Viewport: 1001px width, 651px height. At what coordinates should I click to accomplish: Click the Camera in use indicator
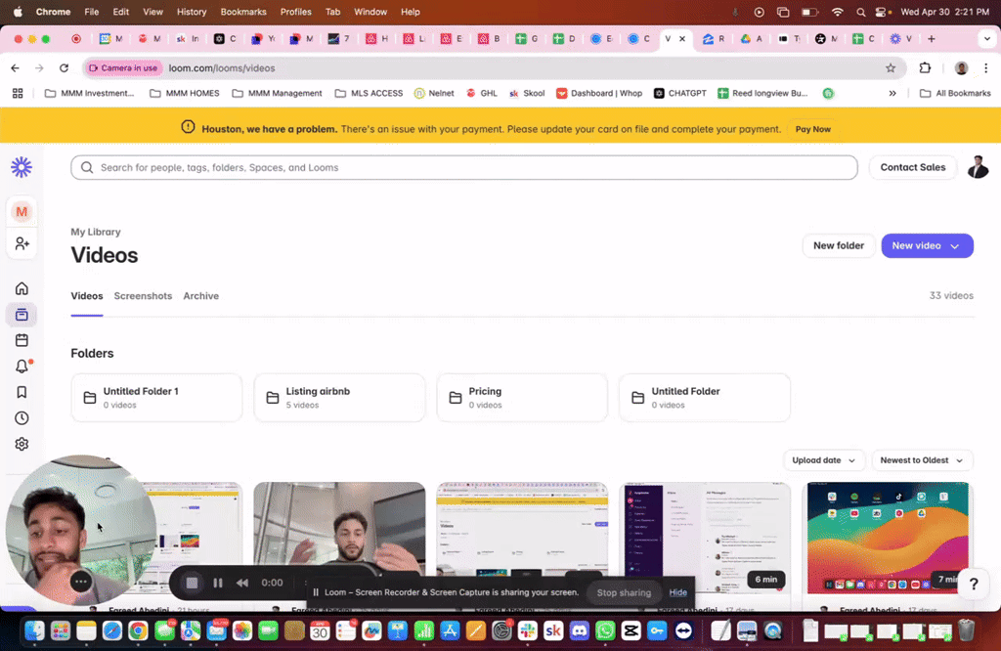124,67
